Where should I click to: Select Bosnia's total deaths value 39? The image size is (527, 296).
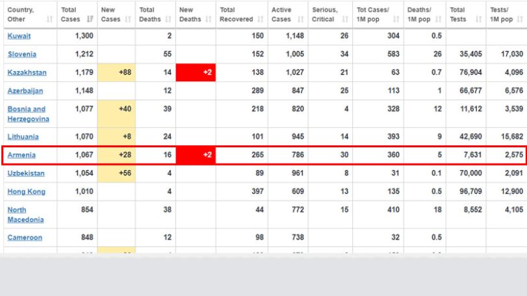pyautogui.click(x=168, y=109)
